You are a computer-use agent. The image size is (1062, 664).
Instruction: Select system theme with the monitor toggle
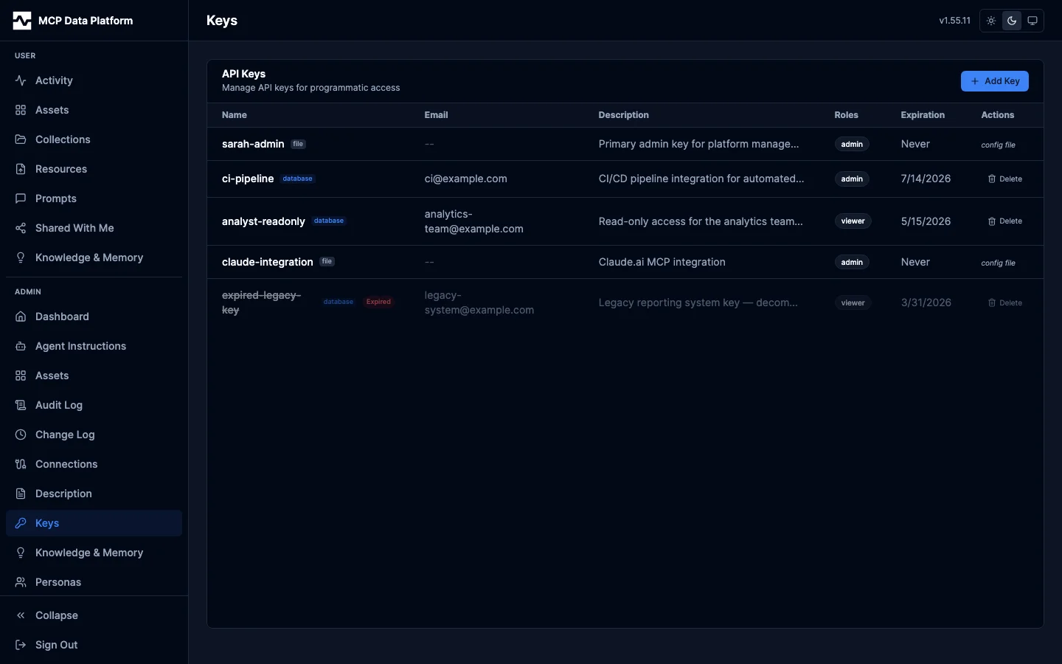click(x=1032, y=20)
